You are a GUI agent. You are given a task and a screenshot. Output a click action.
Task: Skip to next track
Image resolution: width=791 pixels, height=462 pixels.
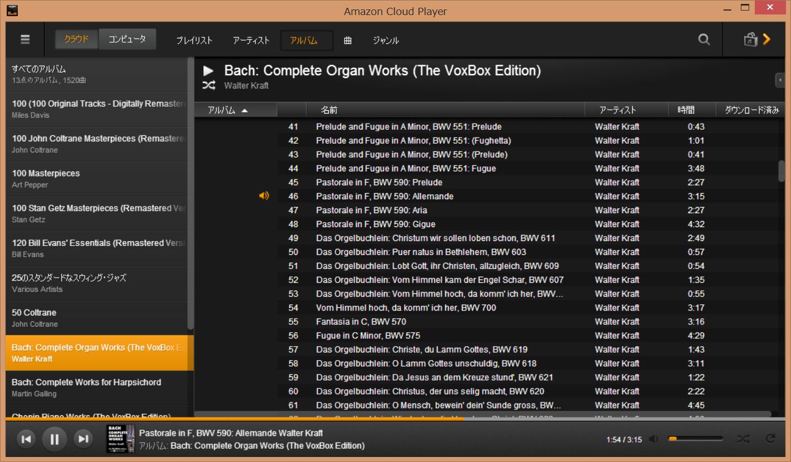pyautogui.click(x=83, y=439)
